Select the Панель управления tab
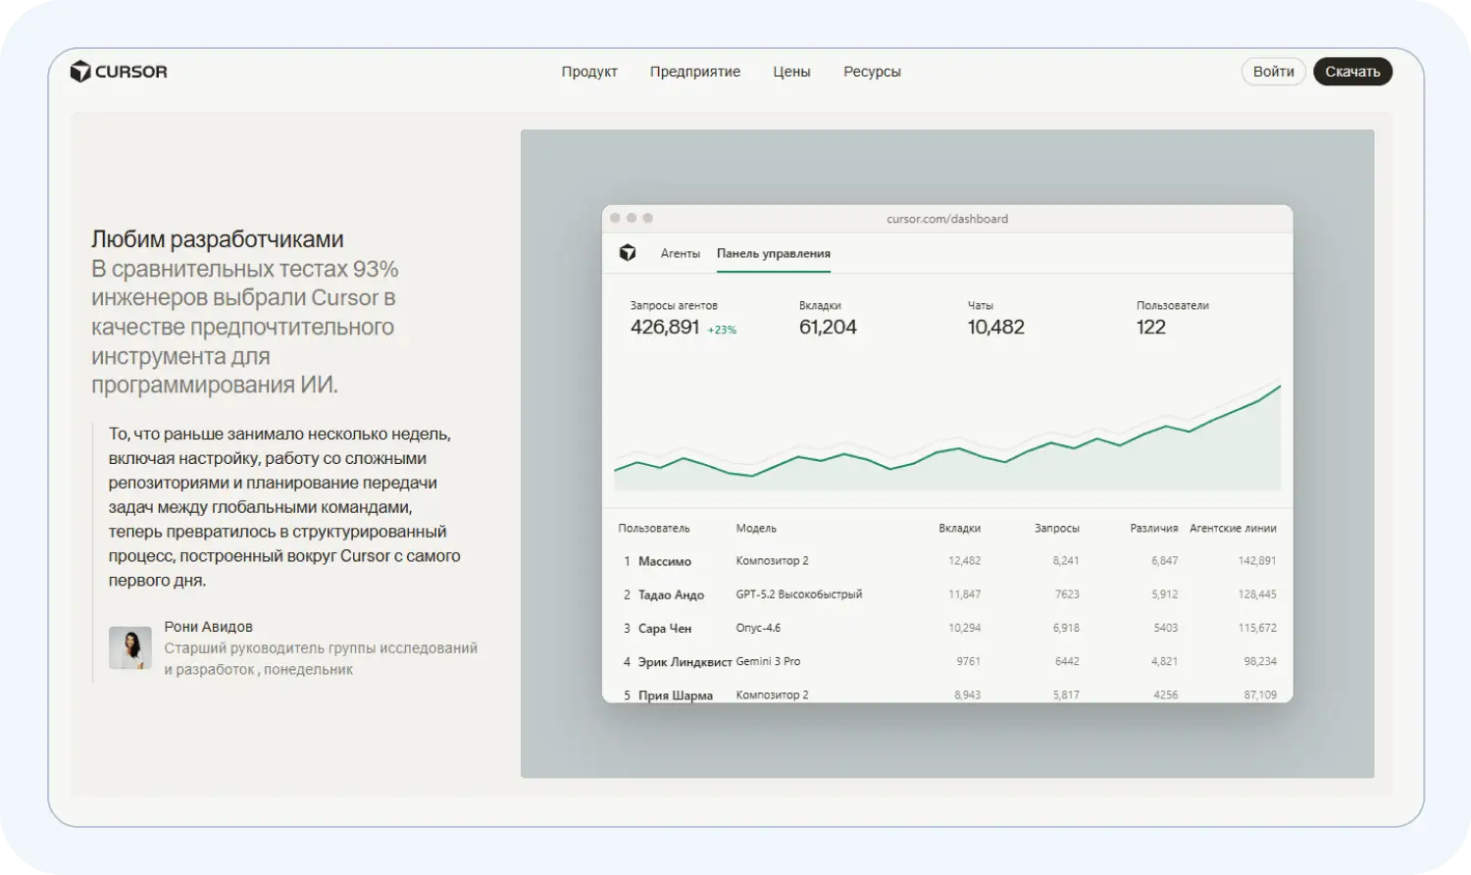 pyautogui.click(x=773, y=253)
